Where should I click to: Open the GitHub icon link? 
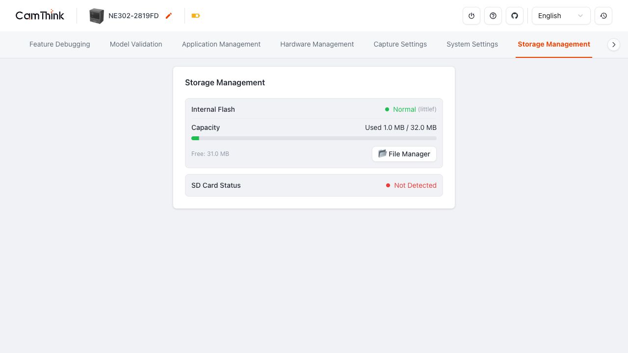515,16
